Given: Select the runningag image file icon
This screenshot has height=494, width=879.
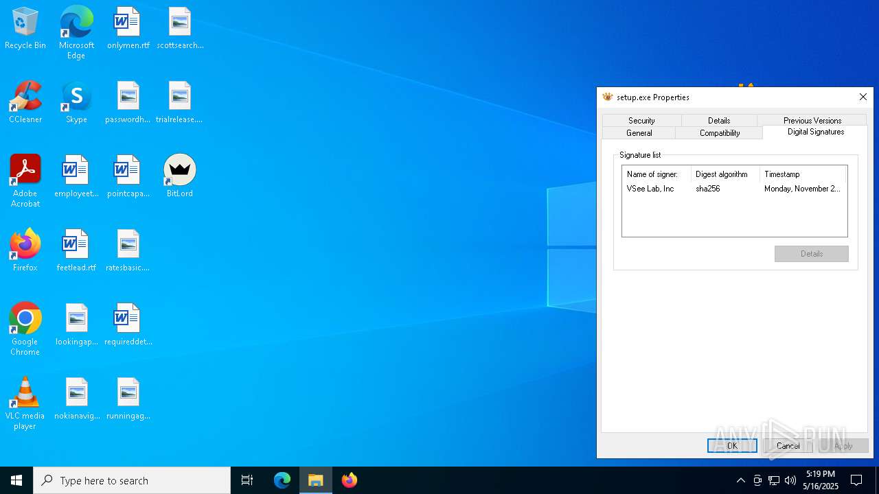Looking at the screenshot, I should point(128,399).
